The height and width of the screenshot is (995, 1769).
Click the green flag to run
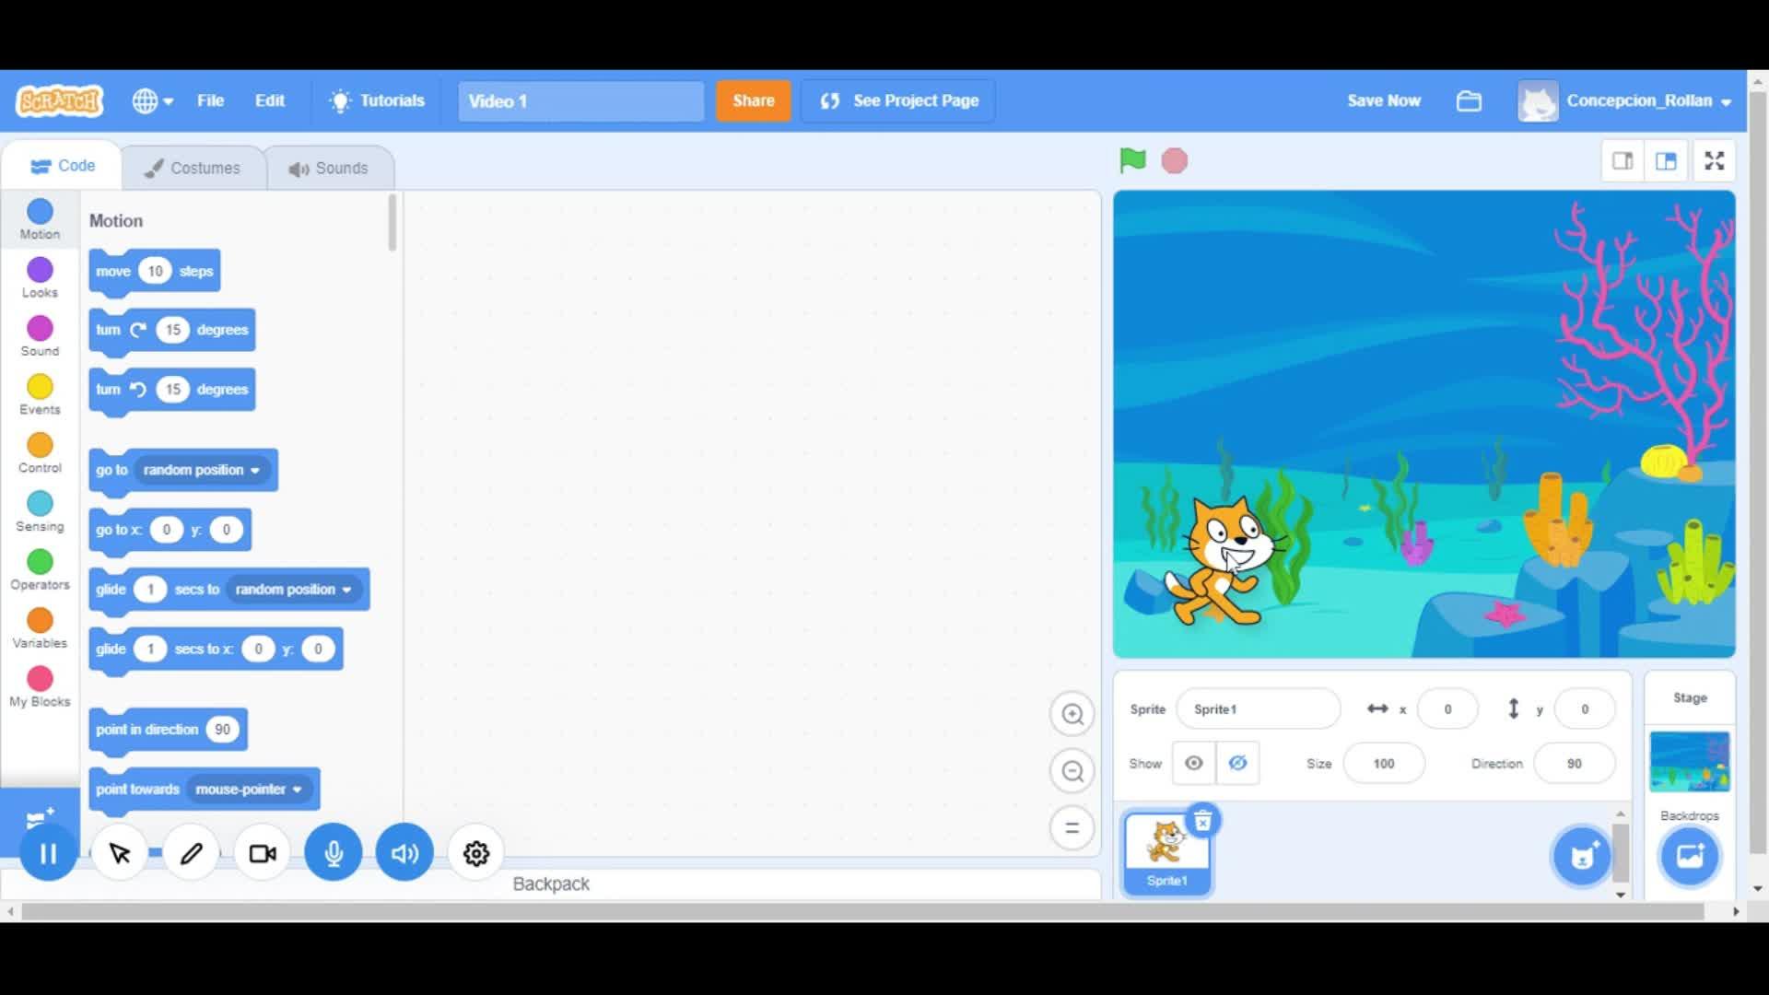pyautogui.click(x=1132, y=160)
